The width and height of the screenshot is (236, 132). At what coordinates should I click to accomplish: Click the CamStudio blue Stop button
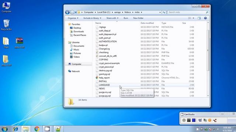(x=194, y=120)
